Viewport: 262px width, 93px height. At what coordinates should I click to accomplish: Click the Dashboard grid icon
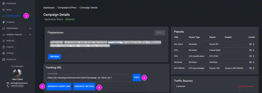click(x=4, y=3)
